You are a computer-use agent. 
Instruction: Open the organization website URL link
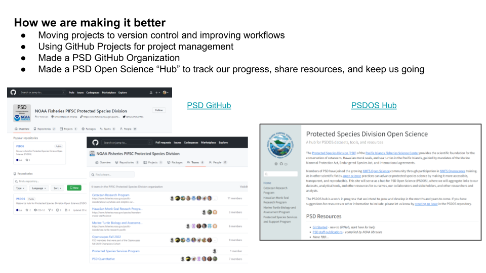[x=101, y=117]
